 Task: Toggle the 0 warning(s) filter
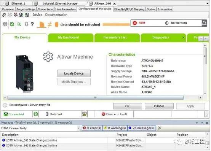click(x=115, y=128)
